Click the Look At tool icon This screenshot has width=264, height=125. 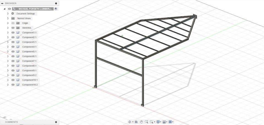point(136,122)
